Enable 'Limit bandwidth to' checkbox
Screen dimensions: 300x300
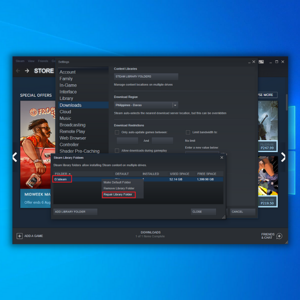pyautogui.click(x=188, y=132)
